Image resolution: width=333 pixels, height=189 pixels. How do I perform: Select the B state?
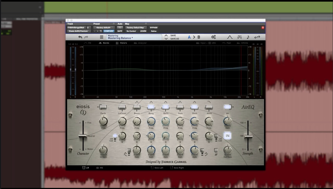[199, 37]
